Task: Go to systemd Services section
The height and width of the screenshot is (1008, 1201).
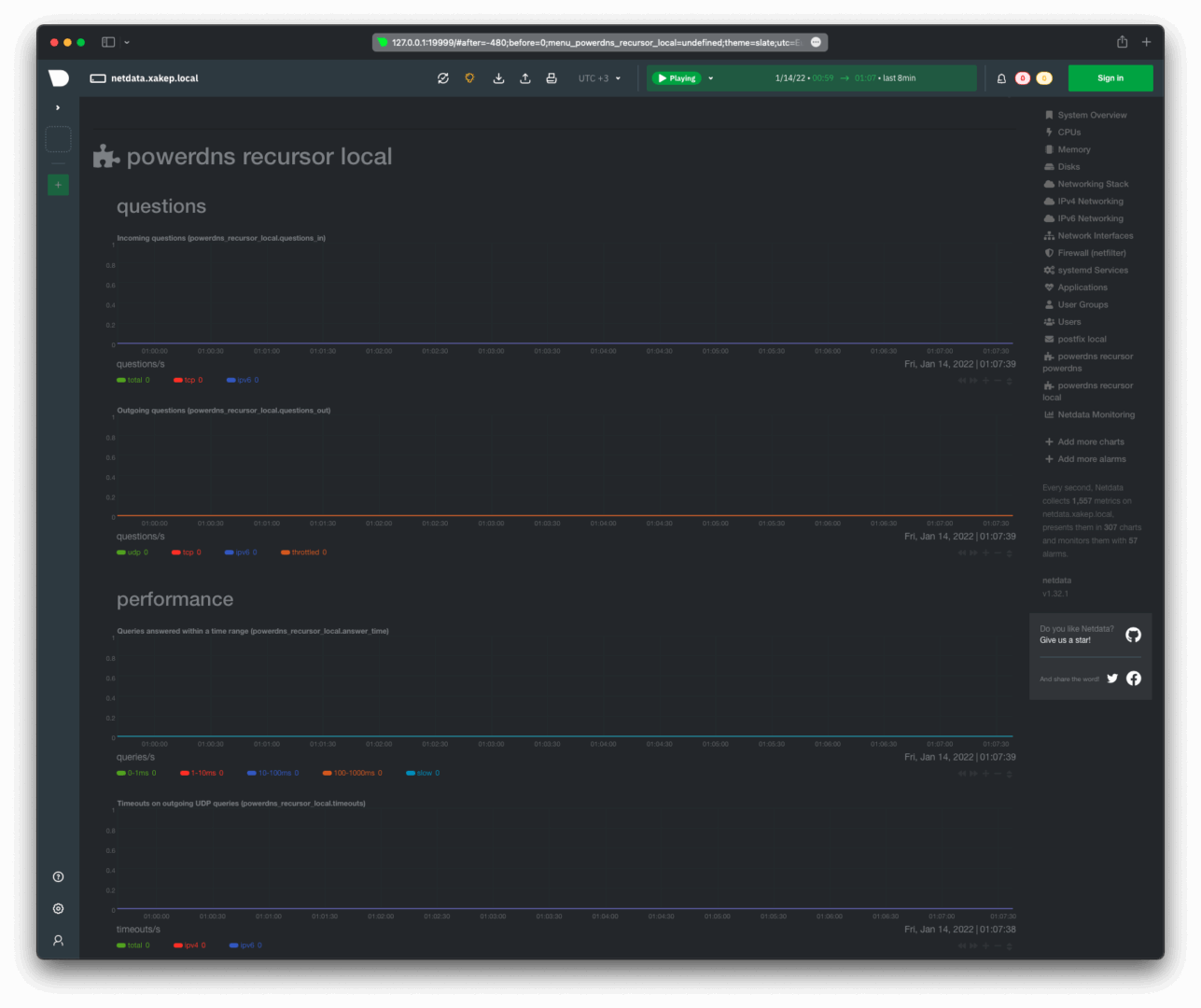Action: [1085, 271]
